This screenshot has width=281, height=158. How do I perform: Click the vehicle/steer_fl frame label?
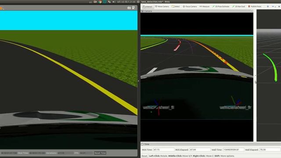[159, 108]
